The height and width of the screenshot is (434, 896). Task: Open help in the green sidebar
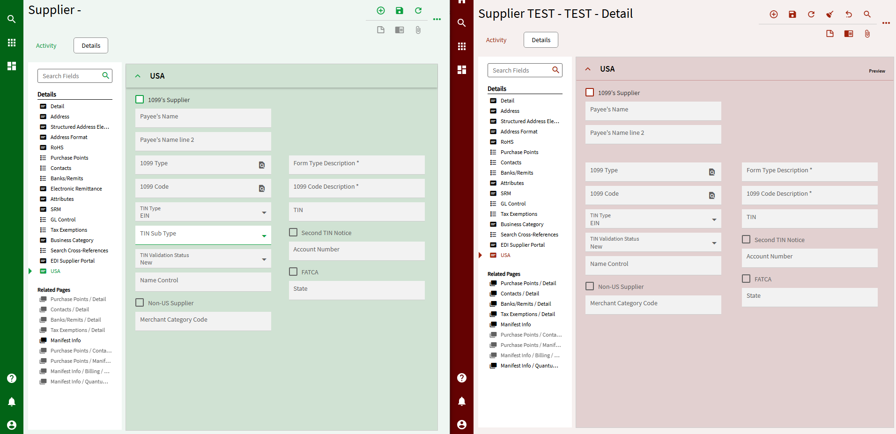(12, 378)
